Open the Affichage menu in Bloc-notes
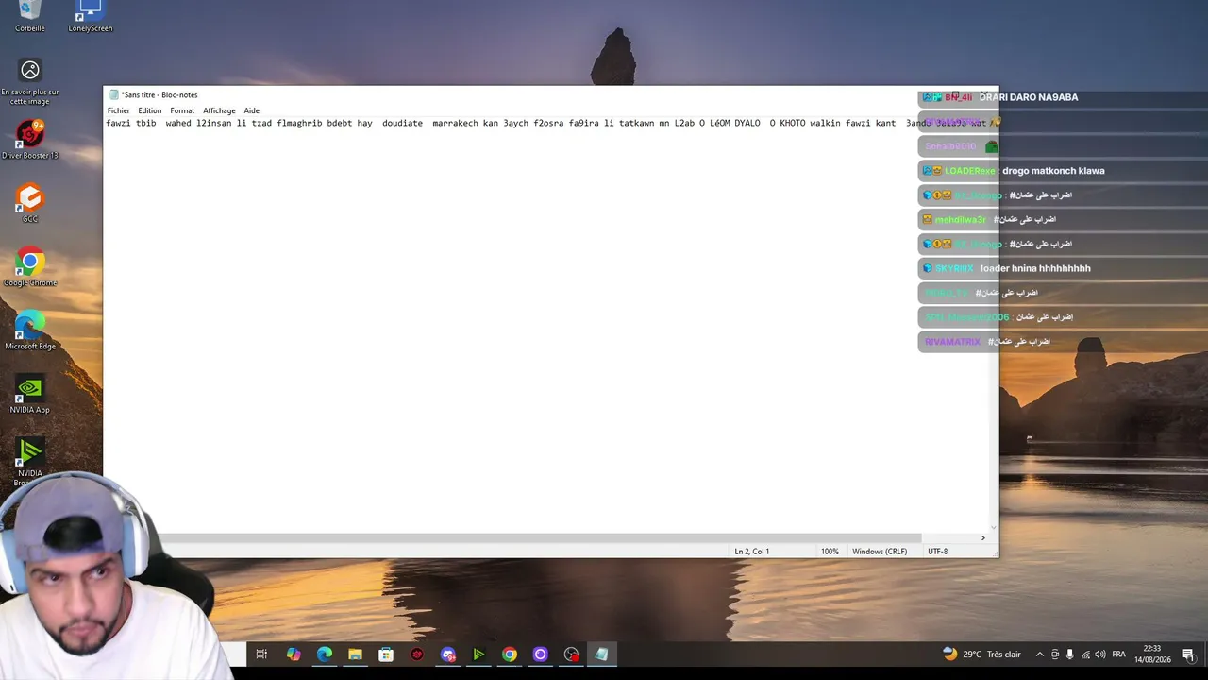The image size is (1208, 680). pyautogui.click(x=219, y=110)
